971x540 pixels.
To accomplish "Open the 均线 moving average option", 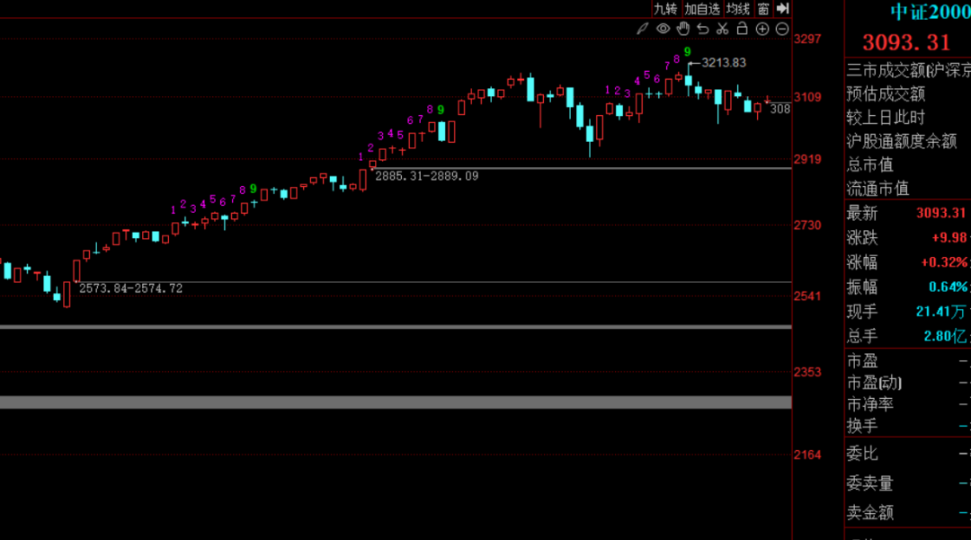I will (738, 8).
